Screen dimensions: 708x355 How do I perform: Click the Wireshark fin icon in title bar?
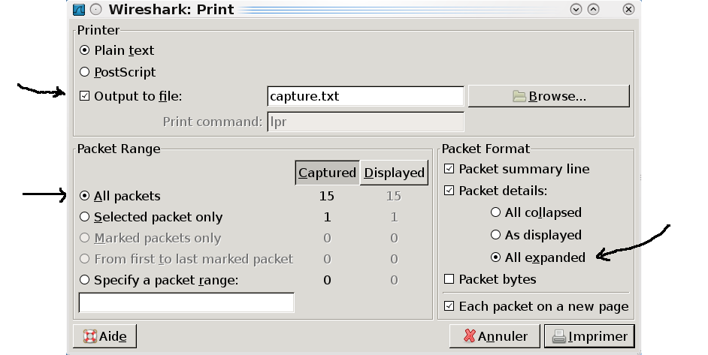click(79, 10)
